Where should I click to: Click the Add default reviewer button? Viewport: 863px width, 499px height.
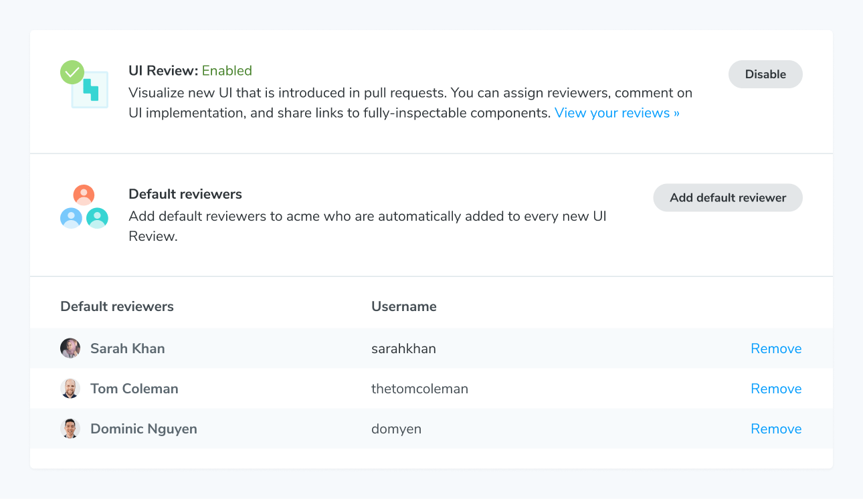click(x=727, y=197)
